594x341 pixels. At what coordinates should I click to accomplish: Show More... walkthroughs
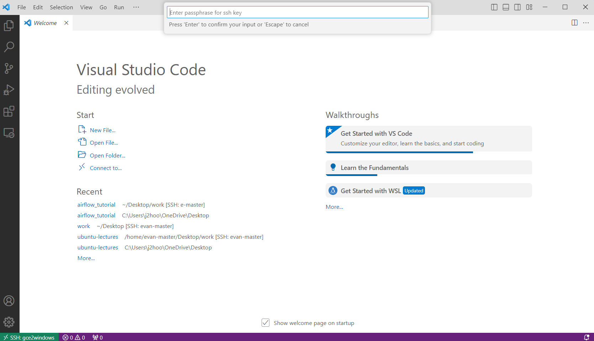335,207
